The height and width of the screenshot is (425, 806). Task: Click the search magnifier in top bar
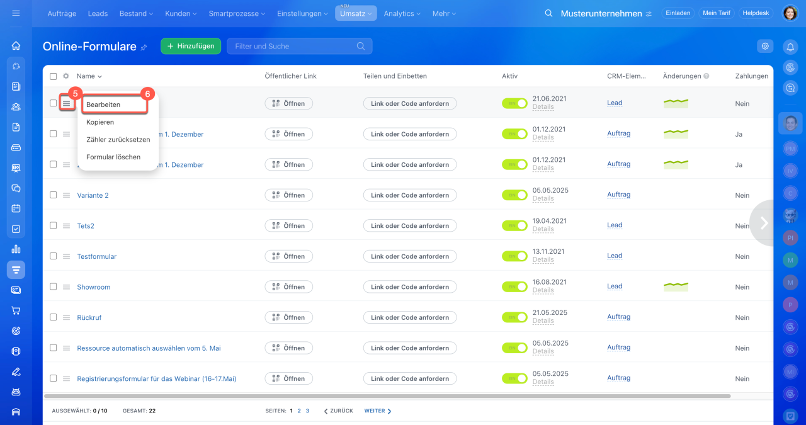point(548,13)
